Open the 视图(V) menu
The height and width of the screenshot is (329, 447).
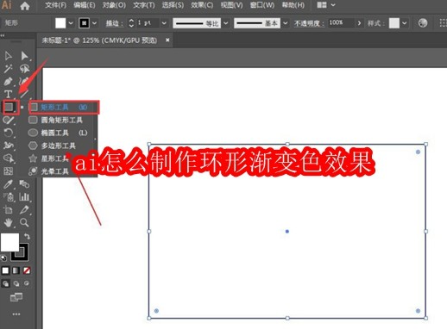[231, 5]
